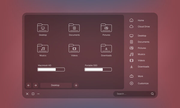Click the Customize plus-circle icon
The height and width of the screenshot is (108, 180).
pyautogui.click(x=131, y=83)
